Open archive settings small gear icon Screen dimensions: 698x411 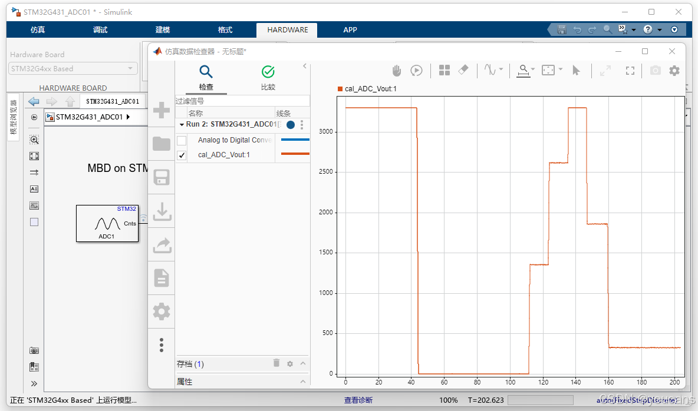coord(290,364)
